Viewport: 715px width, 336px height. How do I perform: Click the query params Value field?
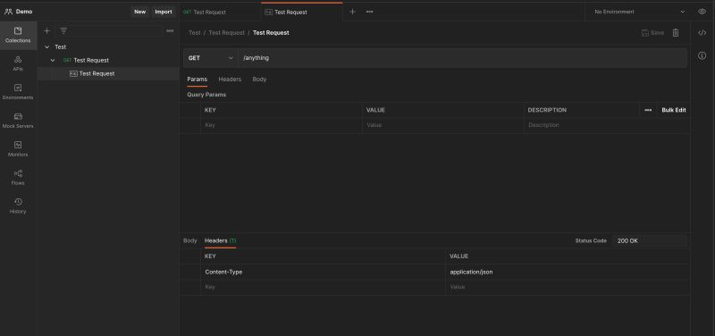pos(443,125)
